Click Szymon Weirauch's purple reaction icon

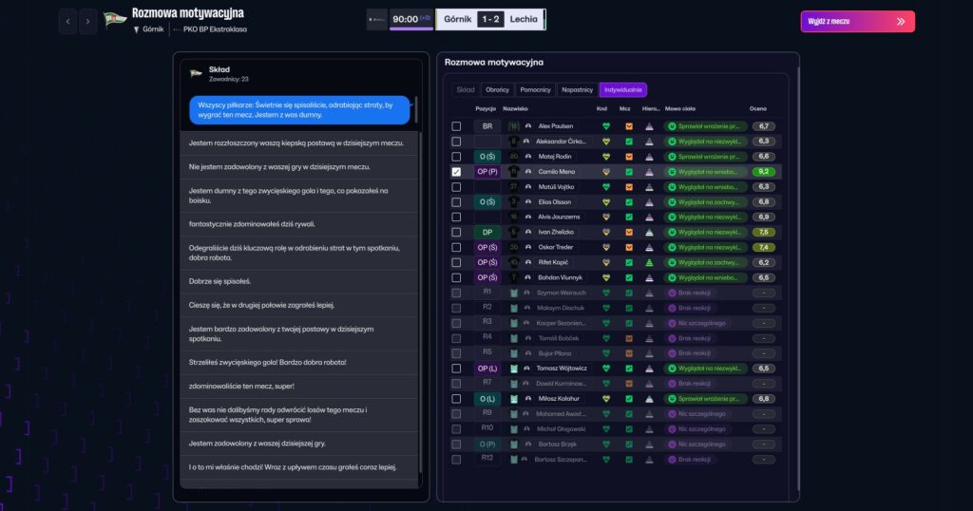point(672,293)
